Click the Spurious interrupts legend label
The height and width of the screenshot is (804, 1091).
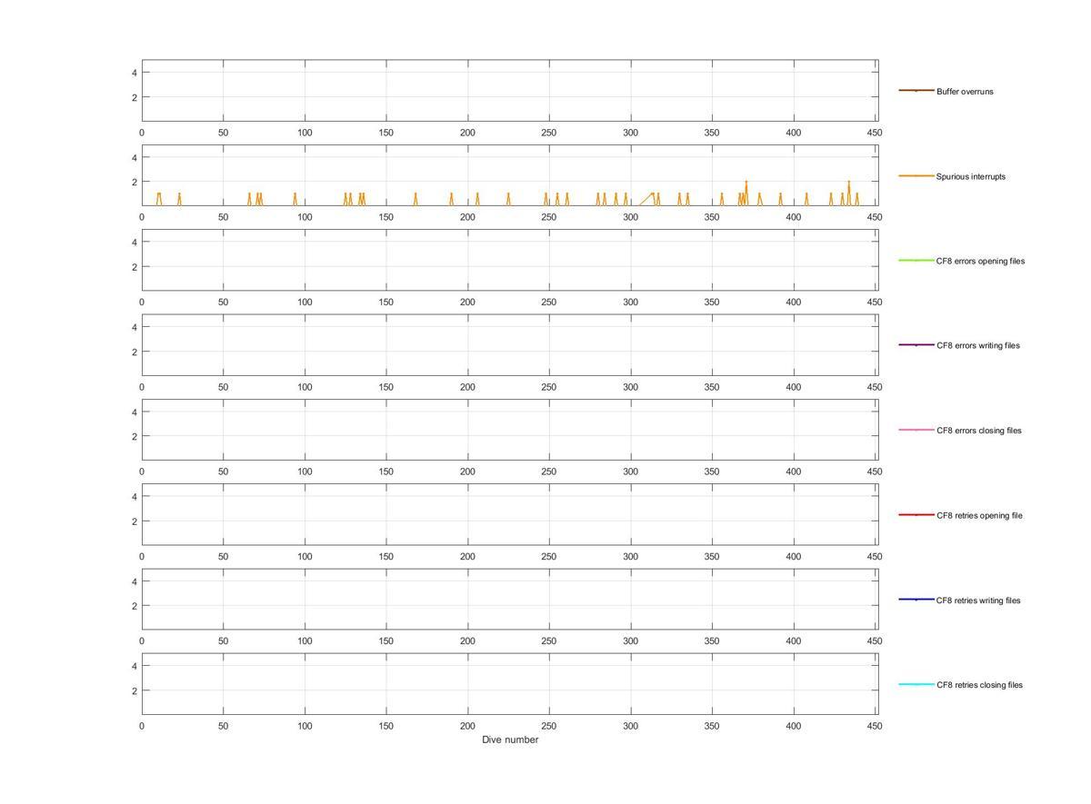pyautogui.click(x=971, y=176)
